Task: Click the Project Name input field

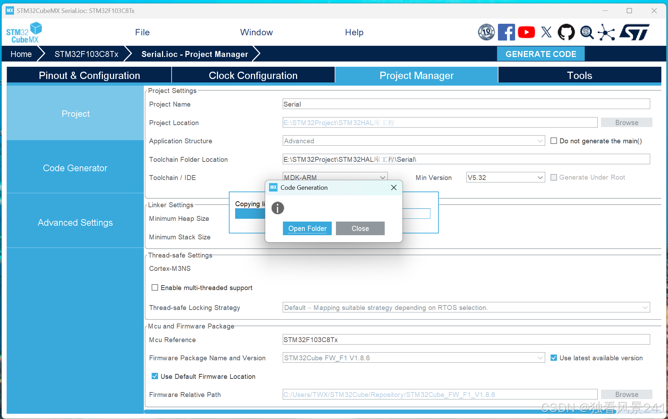Action: tap(466, 104)
